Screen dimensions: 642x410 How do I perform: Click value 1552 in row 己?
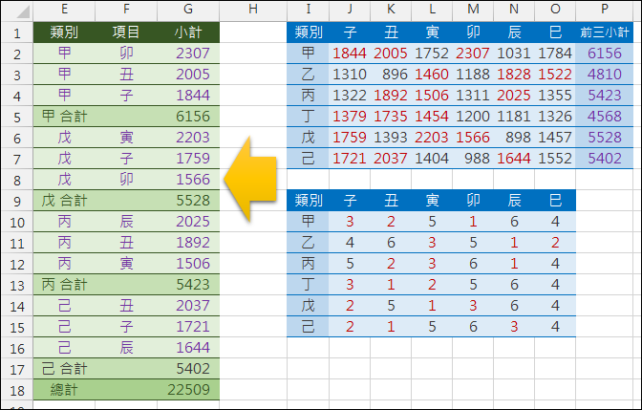pos(555,159)
